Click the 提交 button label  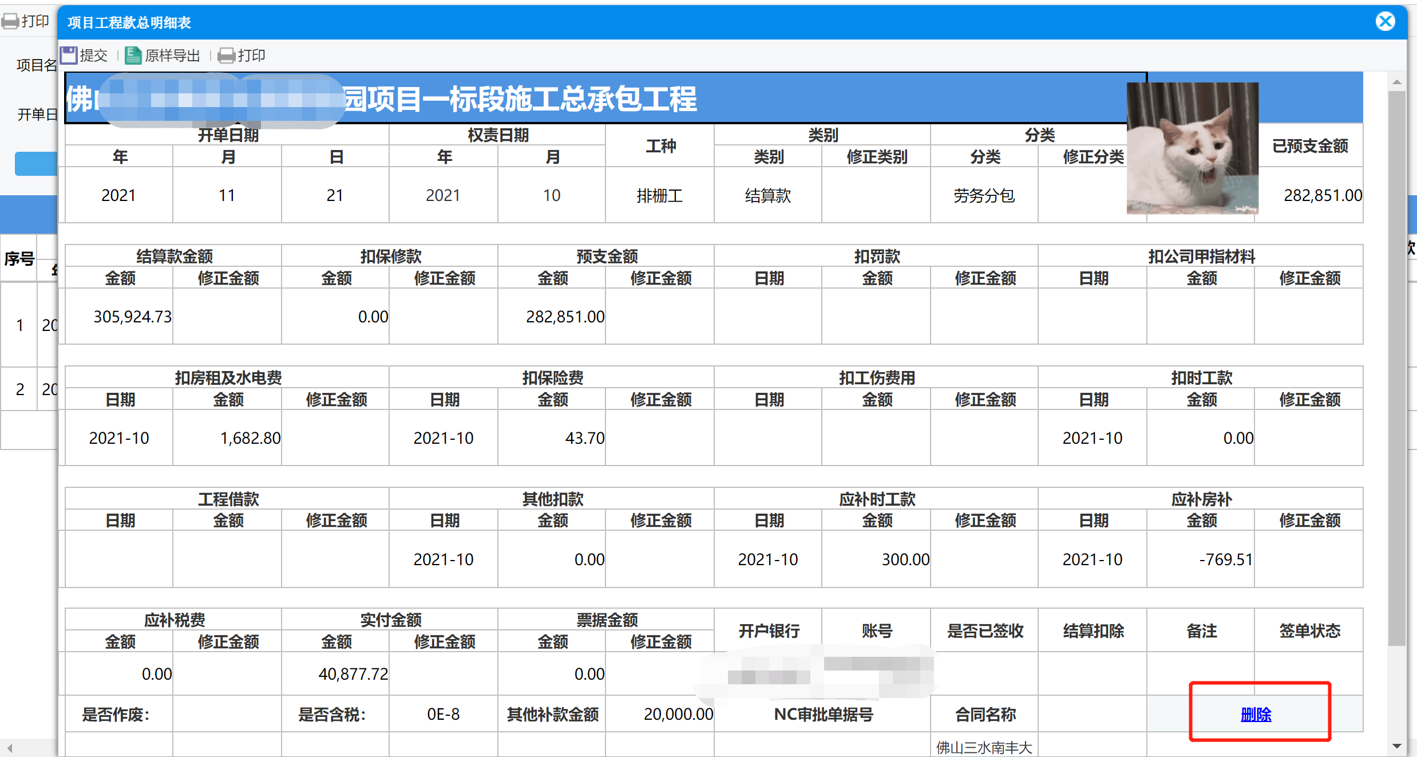(x=94, y=56)
